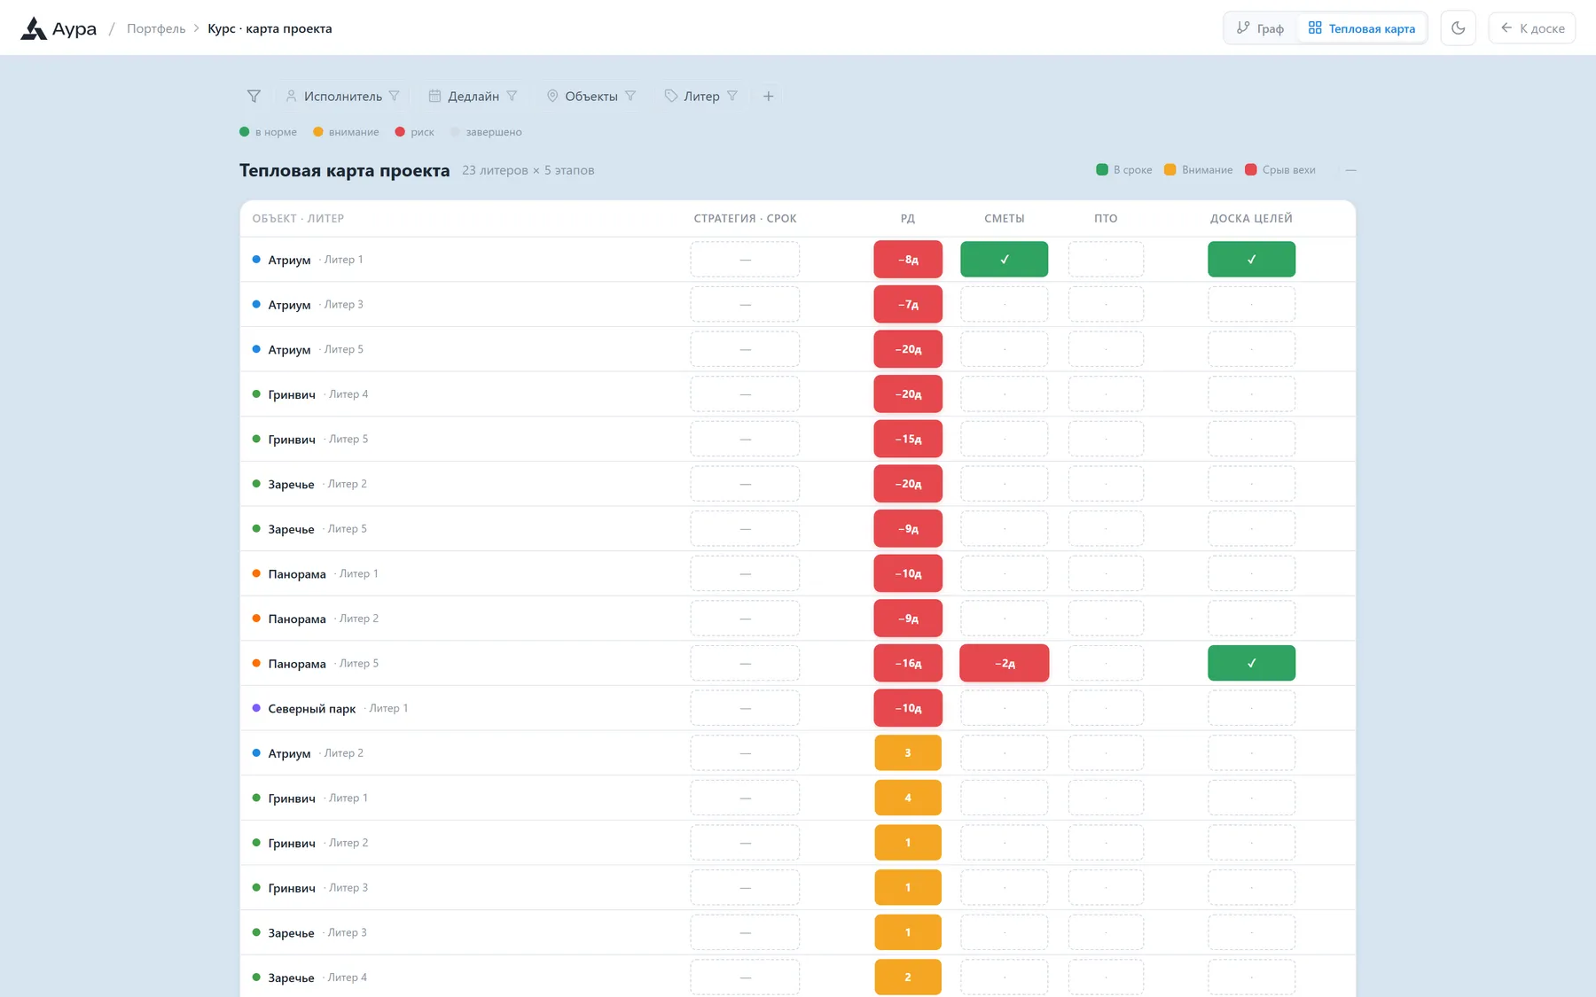Toggle the 'в норме' status filter
This screenshot has width=1596, height=997.
pos(268,132)
